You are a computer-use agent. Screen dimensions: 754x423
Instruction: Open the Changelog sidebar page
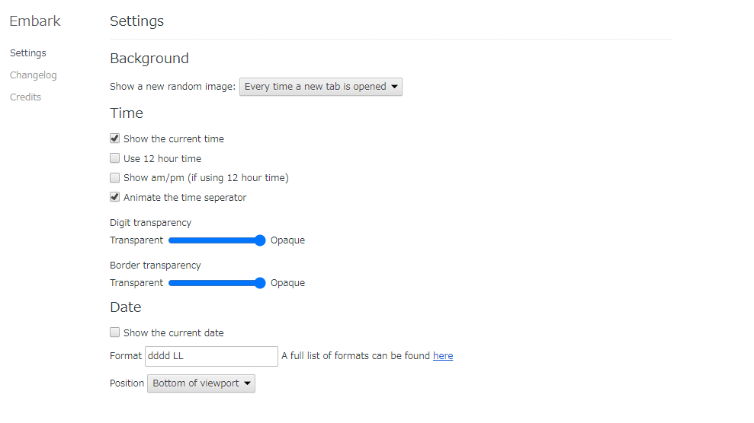point(34,75)
